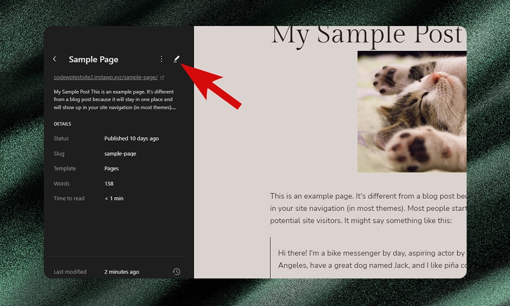Open the page via the external-link icon
Image resolution: width=510 pixels, height=306 pixels.
click(162, 76)
